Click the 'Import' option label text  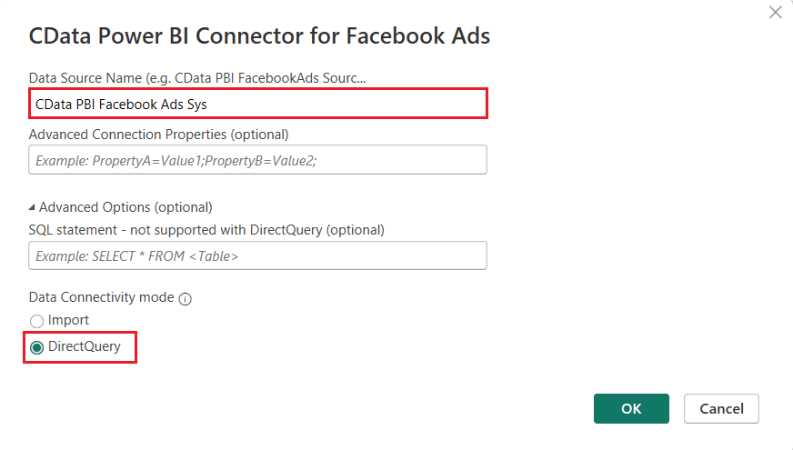(68, 320)
